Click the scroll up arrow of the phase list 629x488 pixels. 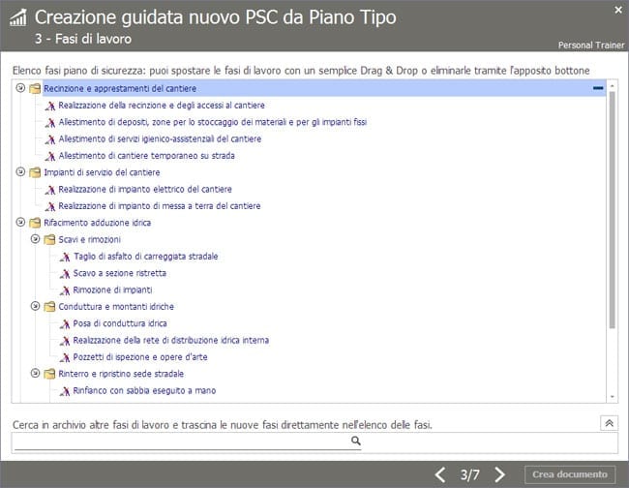click(x=612, y=85)
